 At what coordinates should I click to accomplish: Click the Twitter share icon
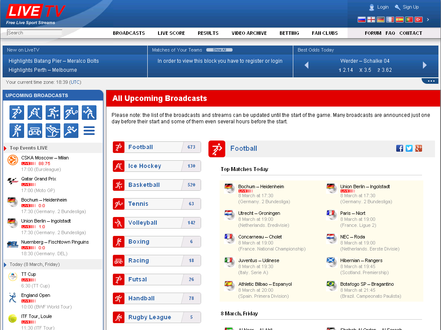pyautogui.click(x=409, y=148)
